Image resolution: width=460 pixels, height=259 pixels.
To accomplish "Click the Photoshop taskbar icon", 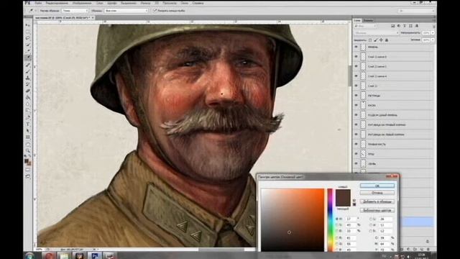I will click(94, 256).
